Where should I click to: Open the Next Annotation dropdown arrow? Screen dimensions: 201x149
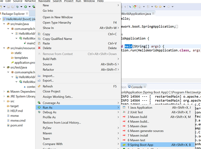coord(144,7)
